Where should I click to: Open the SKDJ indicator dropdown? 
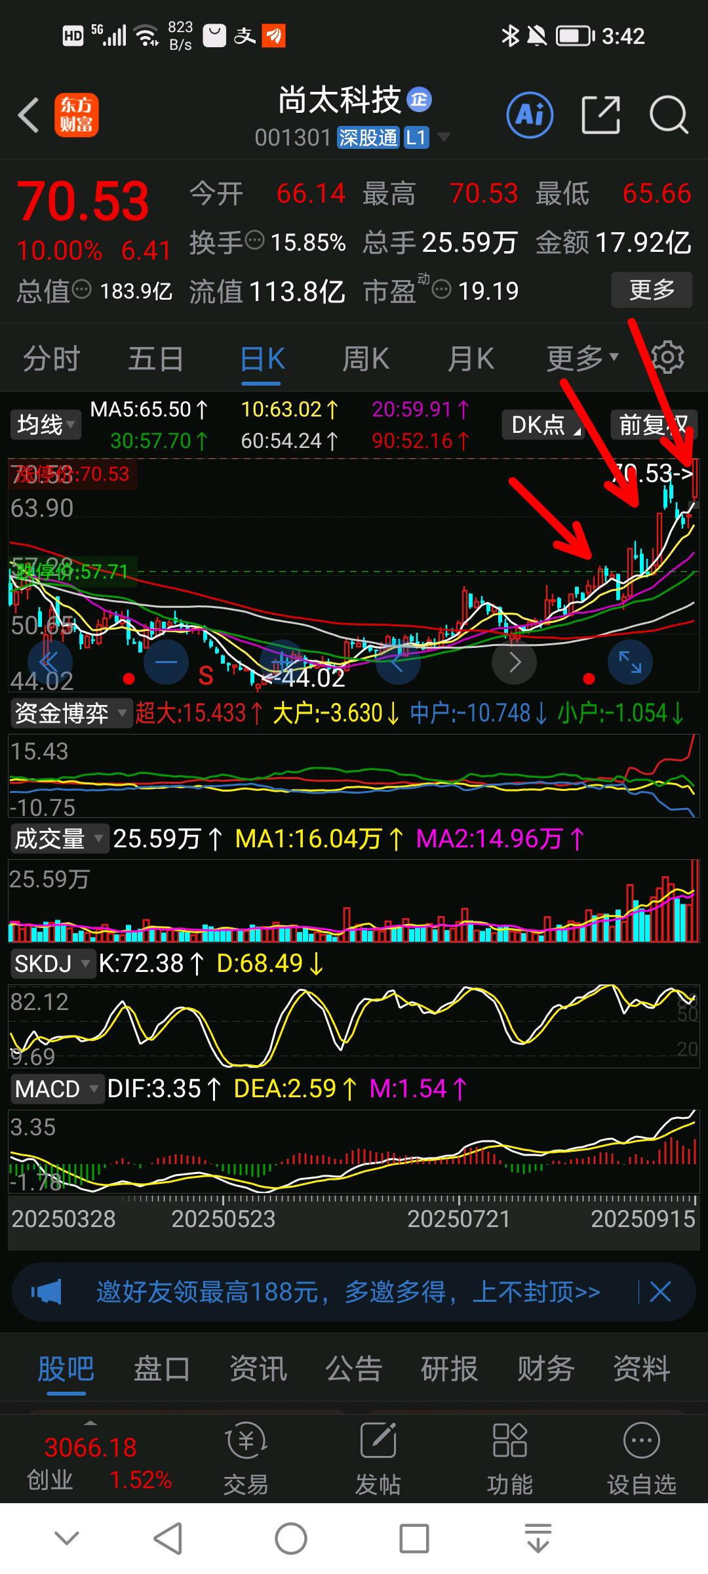52,963
